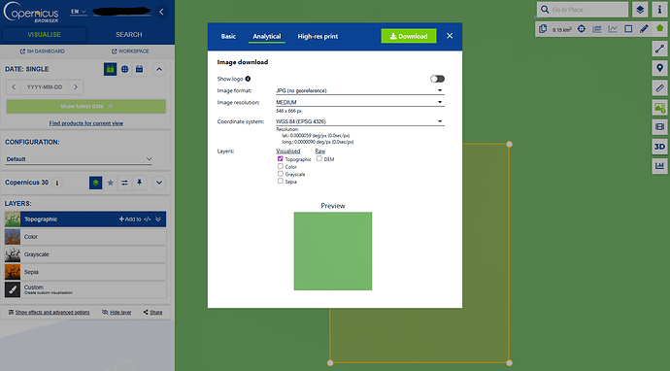Click the crosshair center-on-area icon
This screenshot has width=670, height=371.
coord(581,29)
